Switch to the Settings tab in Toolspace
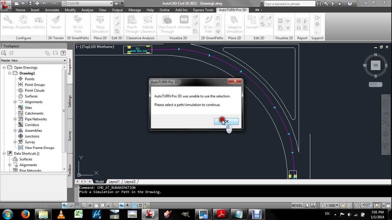392x220 pixels. pyautogui.click(x=70, y=101)
